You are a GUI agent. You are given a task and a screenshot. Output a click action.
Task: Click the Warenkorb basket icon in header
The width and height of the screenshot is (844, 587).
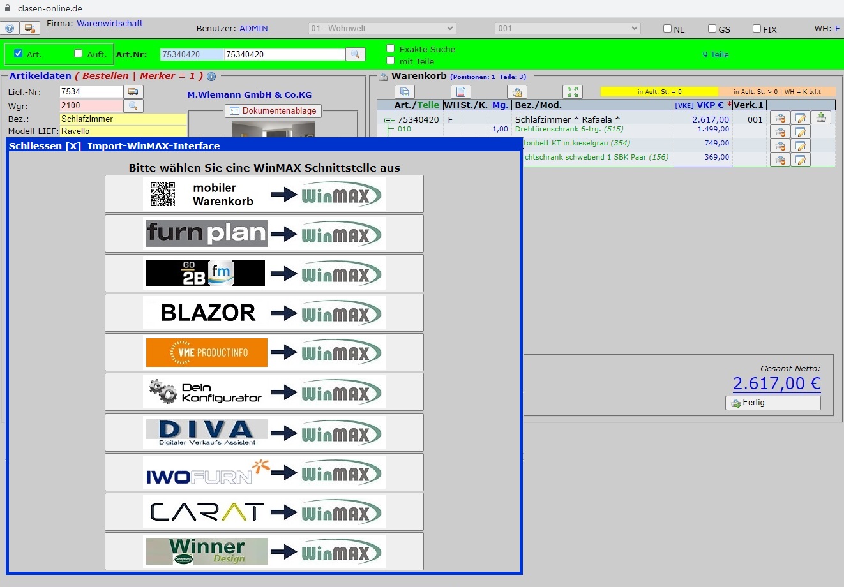(x=384, y=77)
